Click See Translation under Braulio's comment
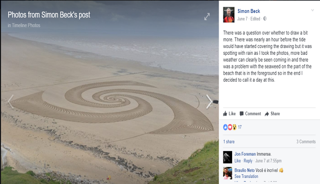Viewport: 320px width, 184px height. [246, 176]
